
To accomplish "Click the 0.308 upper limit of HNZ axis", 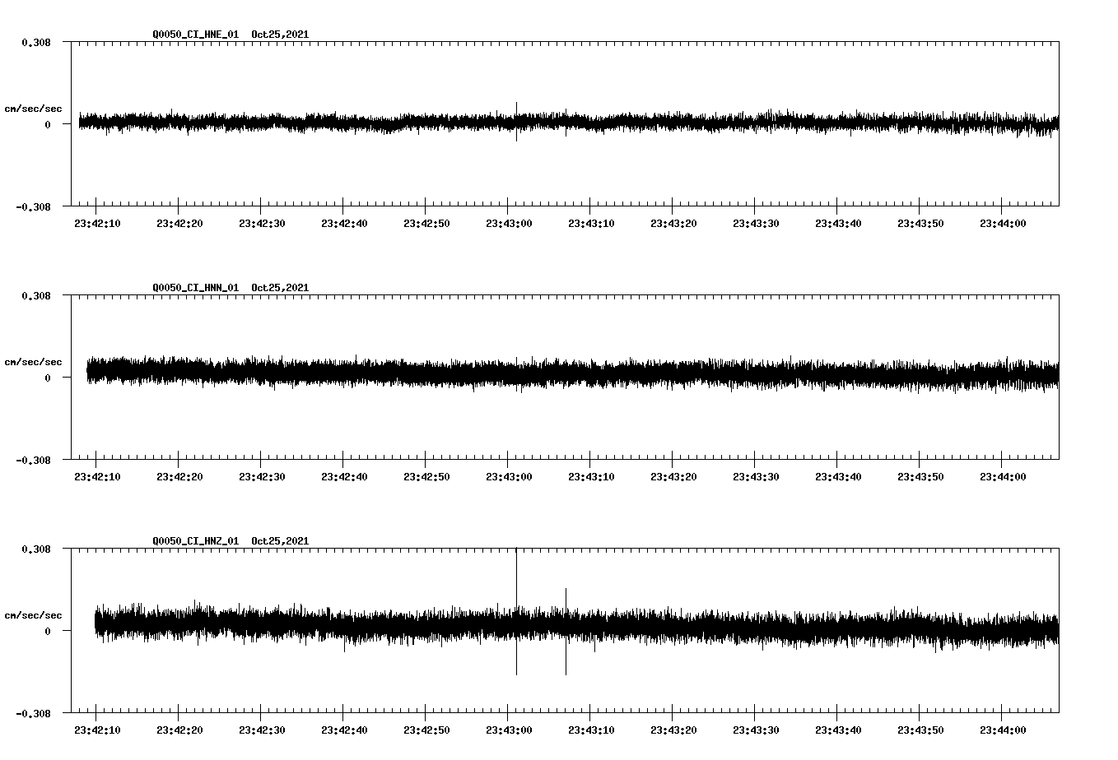I will point(35,549).
